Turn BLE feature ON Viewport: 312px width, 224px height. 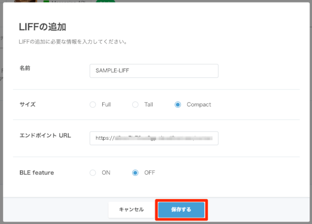click(93, 173)
